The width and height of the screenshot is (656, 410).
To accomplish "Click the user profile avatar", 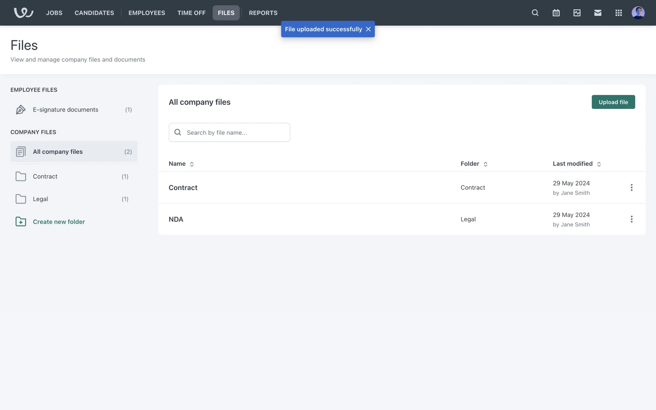I will tap(638, 13).
